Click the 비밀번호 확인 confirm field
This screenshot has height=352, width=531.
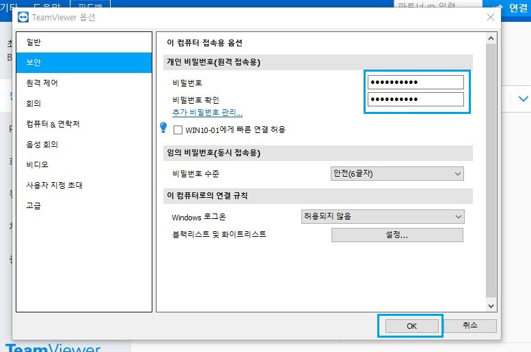point(416,100)
